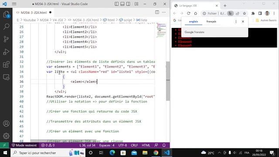
Task: Open the editor More Actions menu
Action: [164, 12]
